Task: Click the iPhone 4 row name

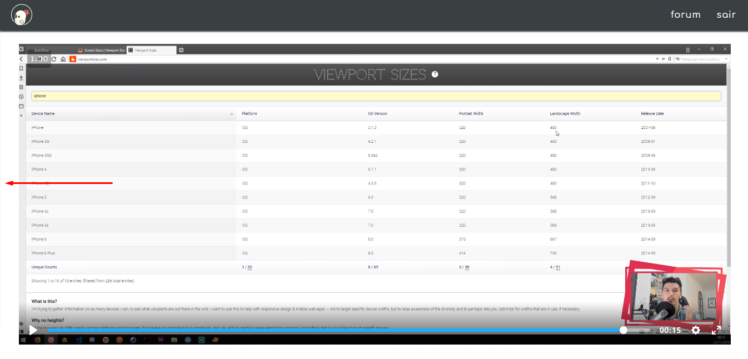Action: coord(39,169)
